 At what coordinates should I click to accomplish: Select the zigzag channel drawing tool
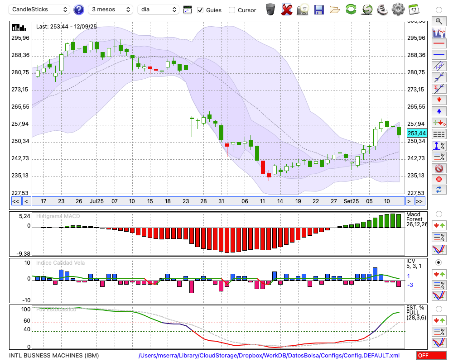[x=439, y=66]
